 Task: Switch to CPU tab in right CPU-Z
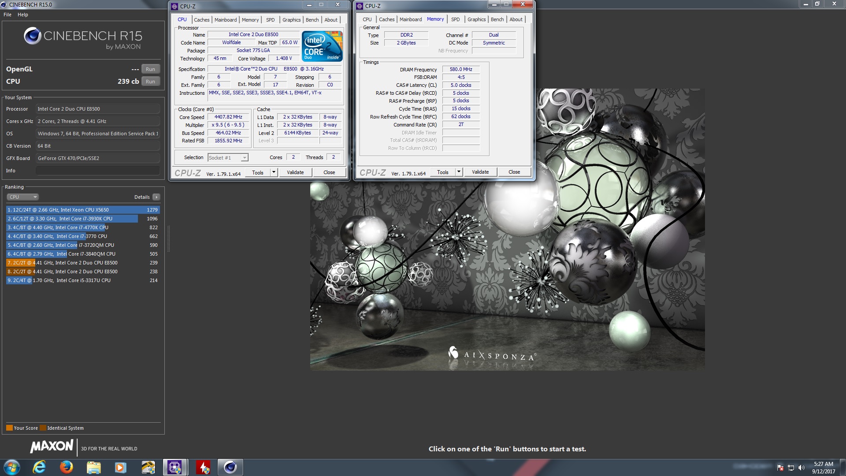tap(367, 19)
